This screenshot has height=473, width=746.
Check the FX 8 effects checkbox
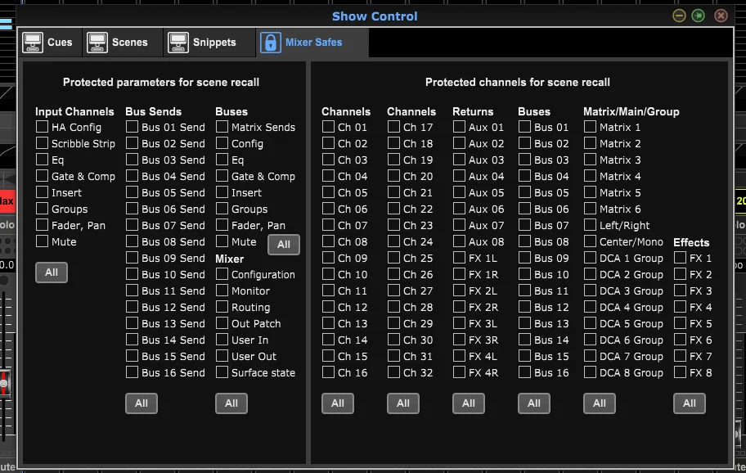(x=680, y=372)
